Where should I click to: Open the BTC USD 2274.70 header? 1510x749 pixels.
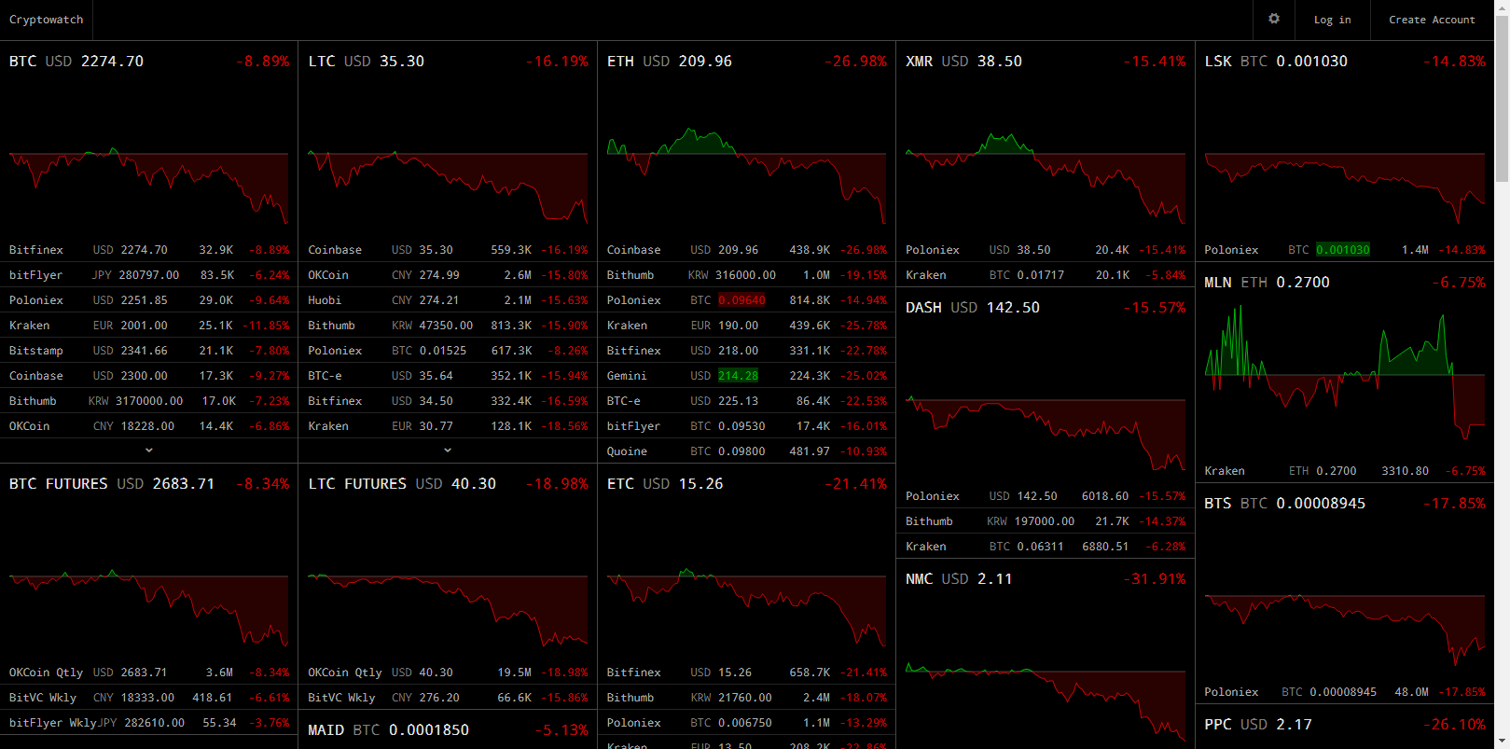pos(149,62)
